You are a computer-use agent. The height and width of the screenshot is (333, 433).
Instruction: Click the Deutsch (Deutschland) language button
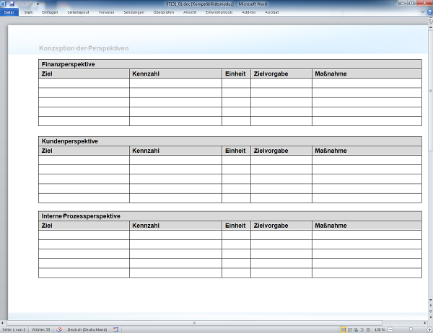pyautogui.click(x=85, y=329)
